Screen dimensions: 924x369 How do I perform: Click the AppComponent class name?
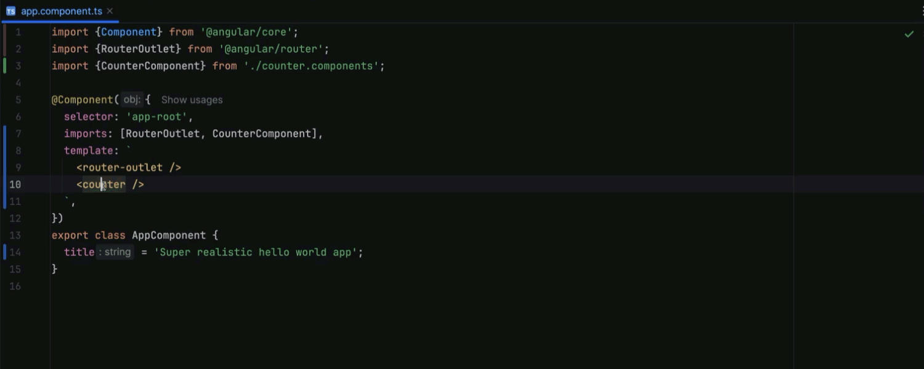tap(169, 236)
